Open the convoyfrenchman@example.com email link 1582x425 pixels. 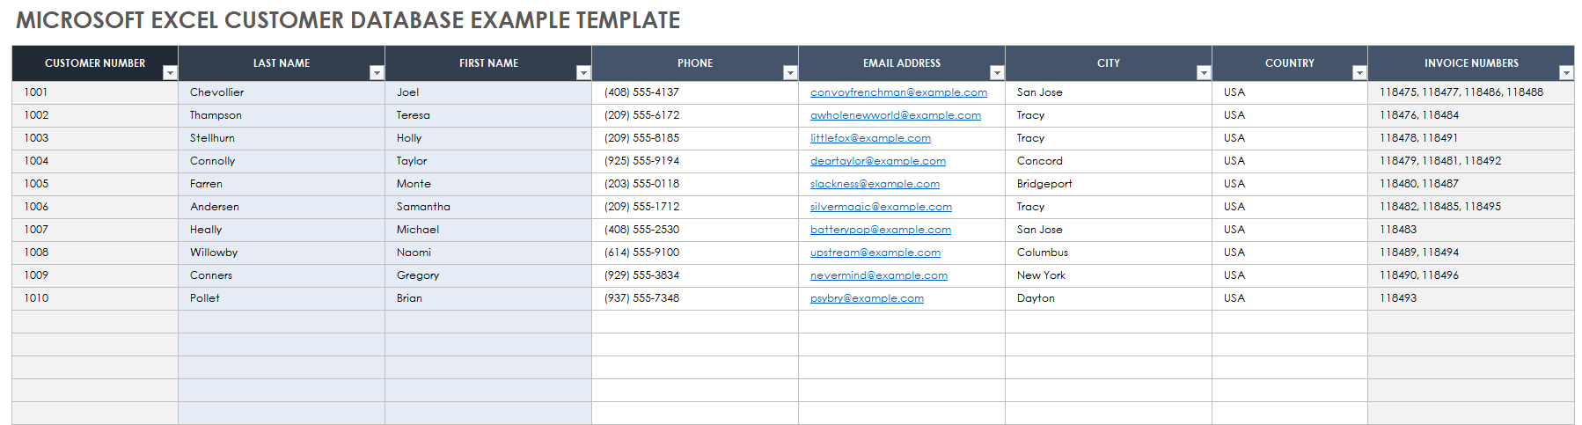click(x=898, y=92)
